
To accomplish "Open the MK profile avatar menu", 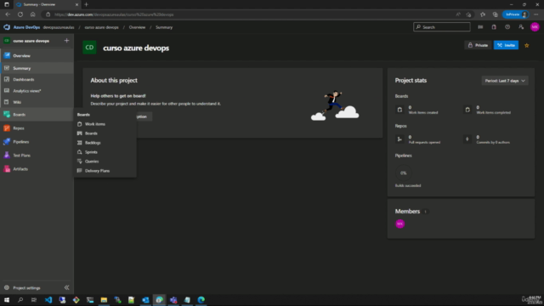I will click(535, 27).
